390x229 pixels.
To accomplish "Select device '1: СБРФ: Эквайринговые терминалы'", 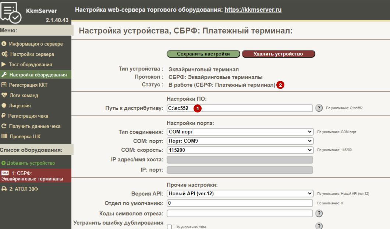I will [x=36, y=176].
